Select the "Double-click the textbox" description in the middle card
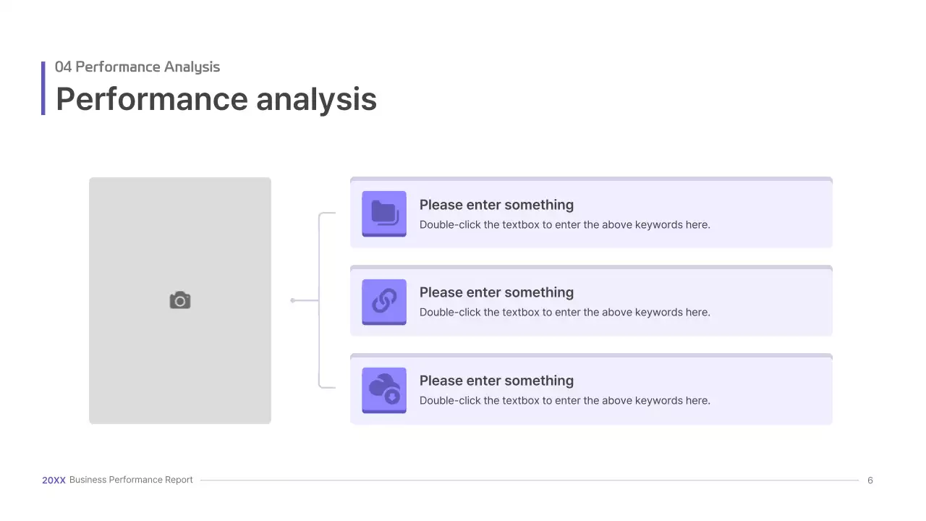 [x=564, y=313]
